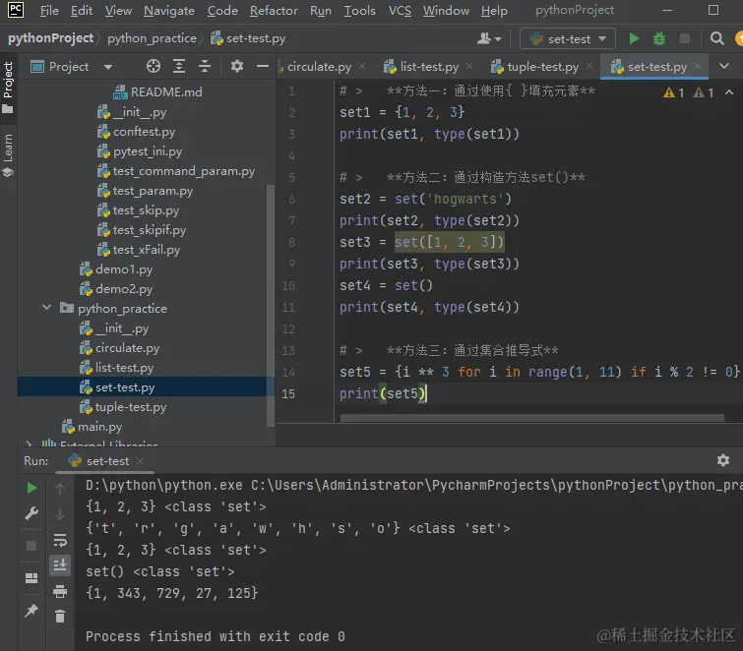Select conftest.py in project tree
Screen dimensions: 743x651
(136, 132)
